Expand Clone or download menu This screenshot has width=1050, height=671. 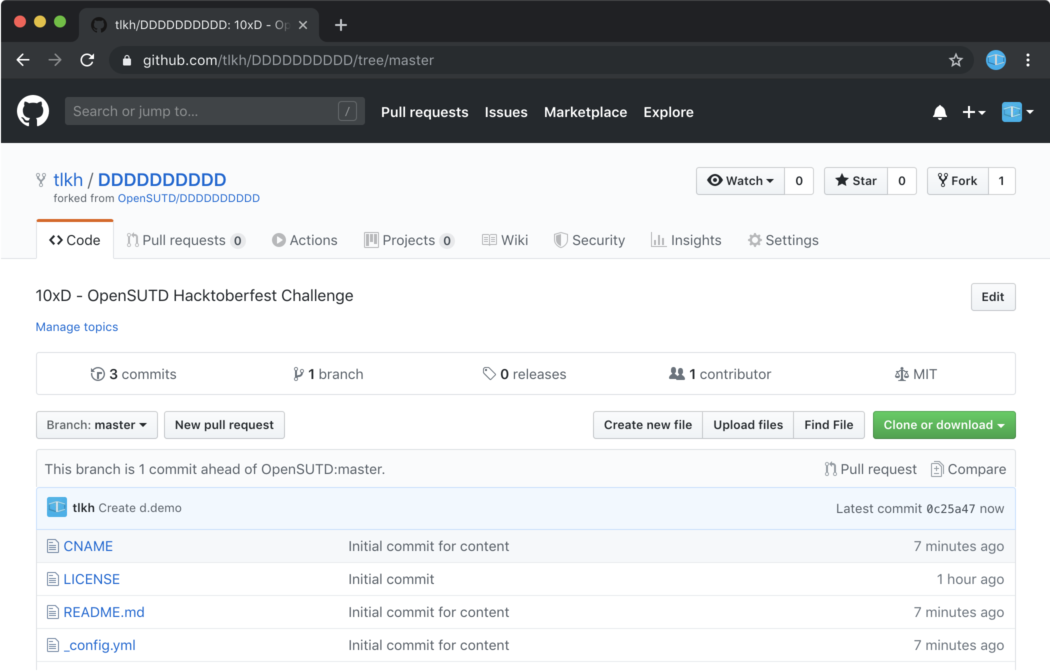(x=944, y=425)
